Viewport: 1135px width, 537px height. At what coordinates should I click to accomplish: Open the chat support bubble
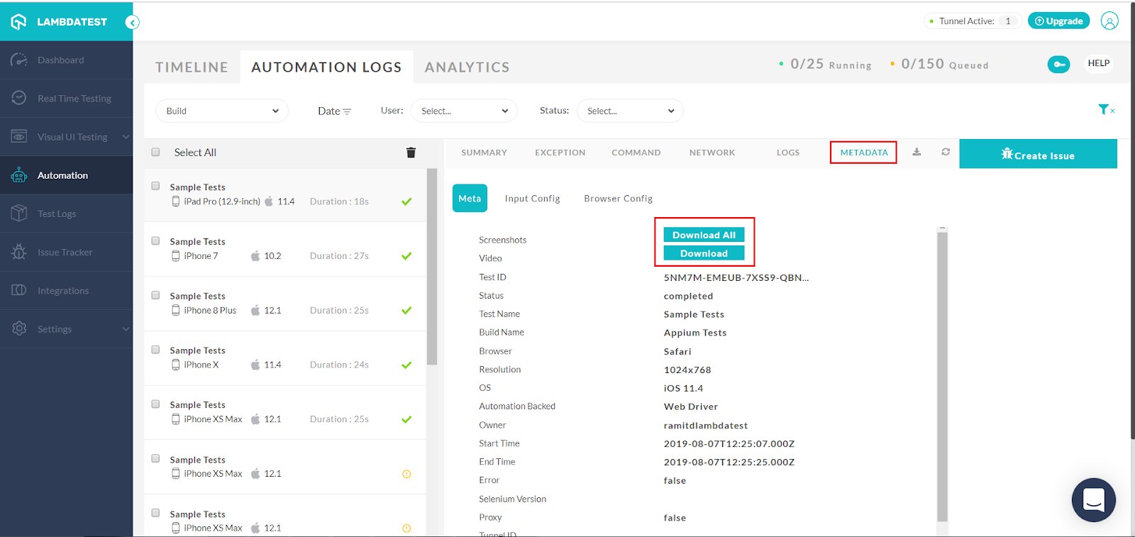[1093, 500]
